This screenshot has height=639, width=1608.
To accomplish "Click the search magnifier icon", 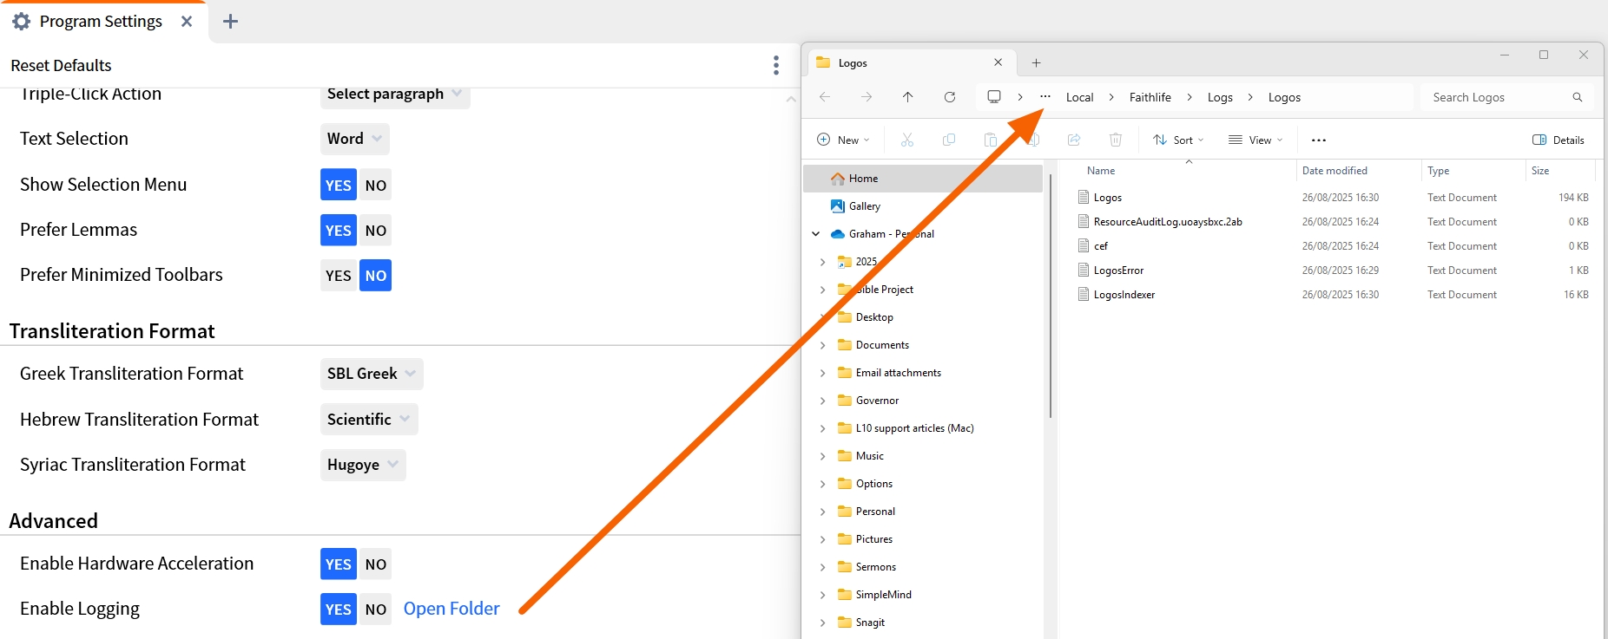I will click(1578, 97).
